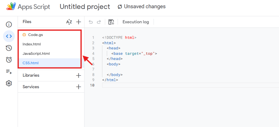The height and width of the screenshot is (127, 279).
Task: Open the Execution log
Action: (136, 22)
